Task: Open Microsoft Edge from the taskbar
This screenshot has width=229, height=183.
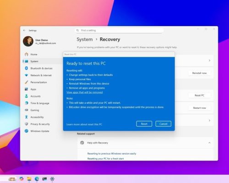Action: (x=37, y=179)
